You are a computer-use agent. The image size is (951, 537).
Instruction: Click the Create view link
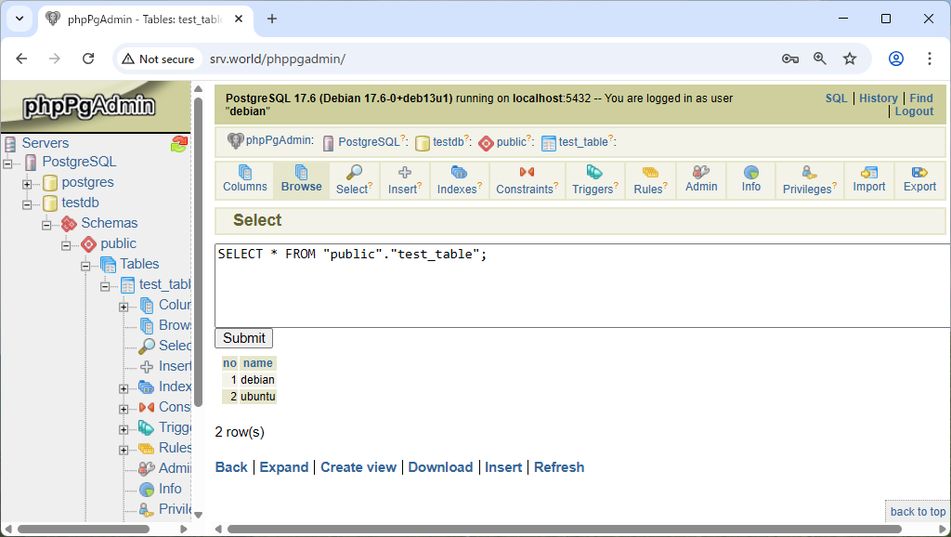coord(358,467)
